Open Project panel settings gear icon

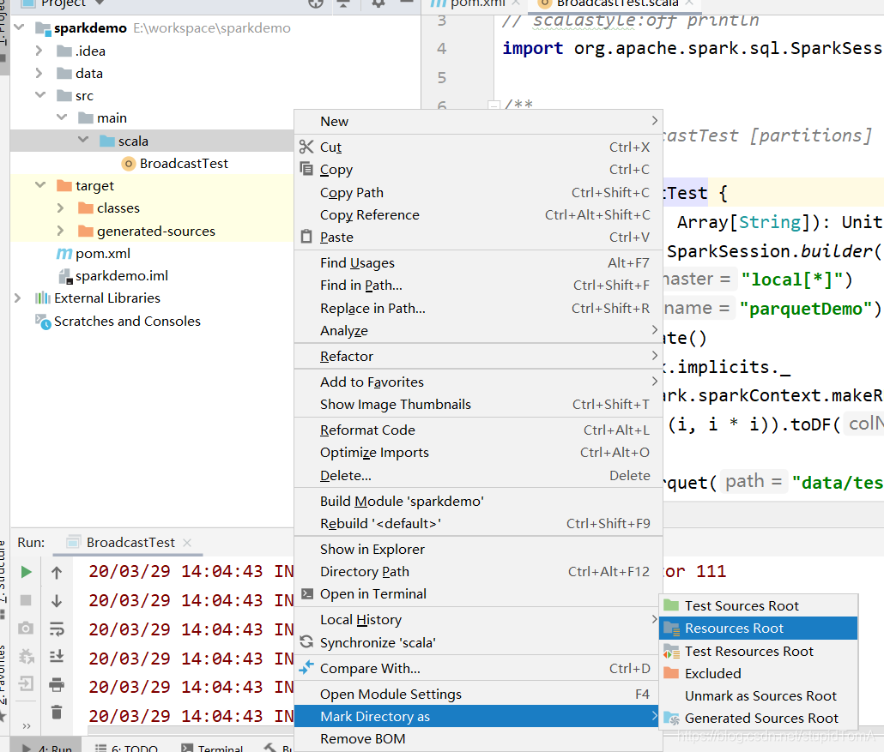tap(376, 3)
